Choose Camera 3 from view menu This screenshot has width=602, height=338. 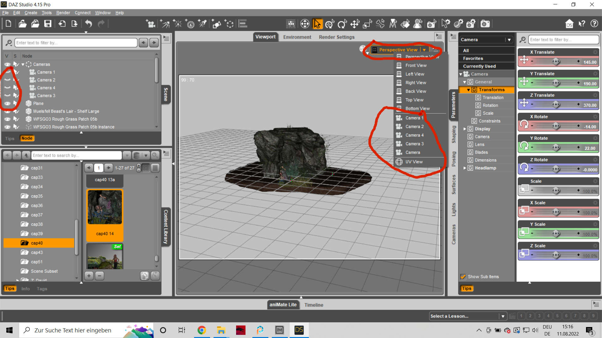coord(414,144)
